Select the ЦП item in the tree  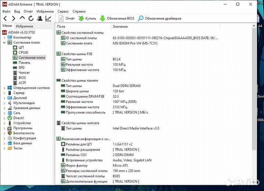[x=21, y=47]
